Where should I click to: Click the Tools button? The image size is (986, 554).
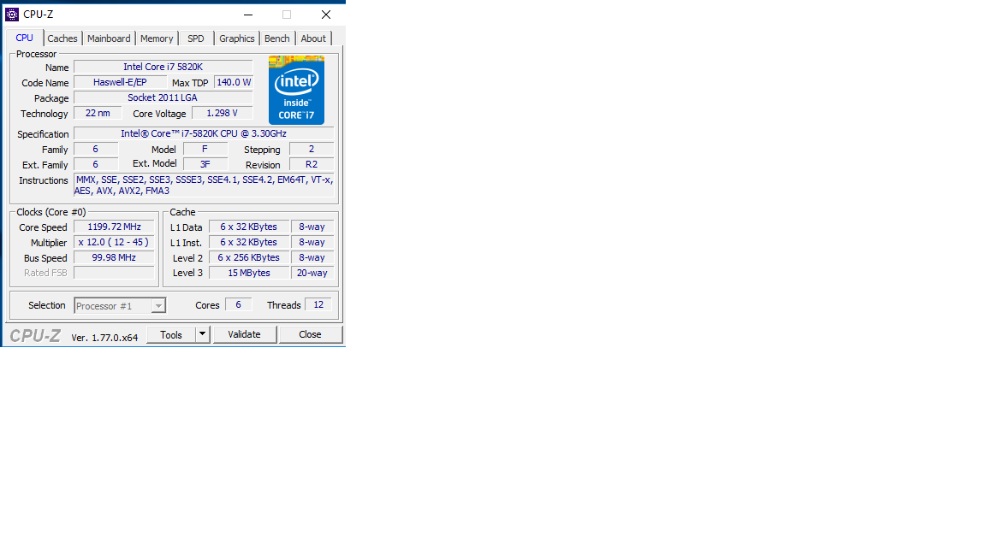(x=171, y=334)
